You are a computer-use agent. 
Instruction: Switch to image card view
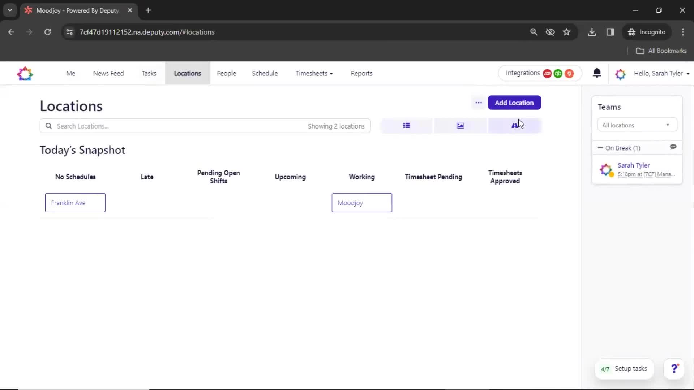coord(460,126)
